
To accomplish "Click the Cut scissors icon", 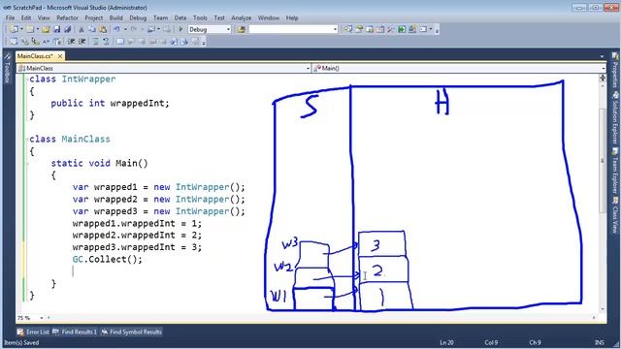I will tap(81, 29).
